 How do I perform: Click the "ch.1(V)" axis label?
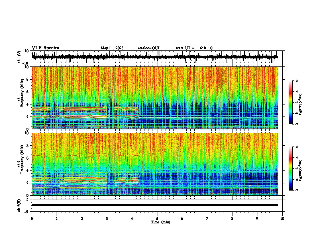19,57
